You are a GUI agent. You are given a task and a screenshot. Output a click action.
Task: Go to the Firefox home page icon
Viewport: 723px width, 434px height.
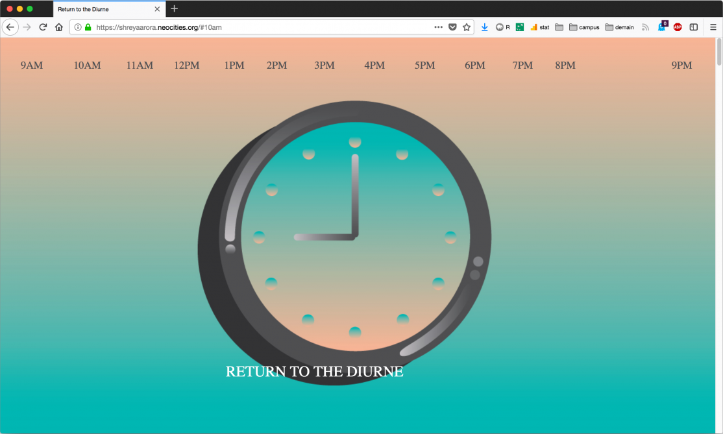(58, 27)
